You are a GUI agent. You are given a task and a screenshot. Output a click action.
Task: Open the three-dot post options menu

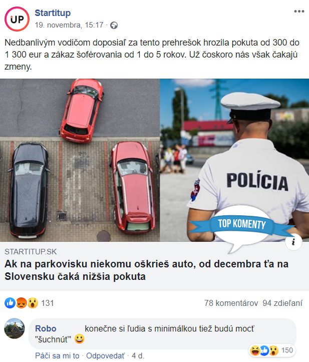pyautogui.click(x=299, y=12)
